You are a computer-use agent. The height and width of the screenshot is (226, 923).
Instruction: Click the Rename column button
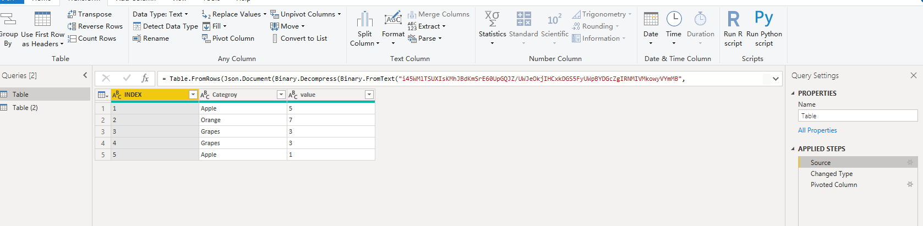[150, 38]
